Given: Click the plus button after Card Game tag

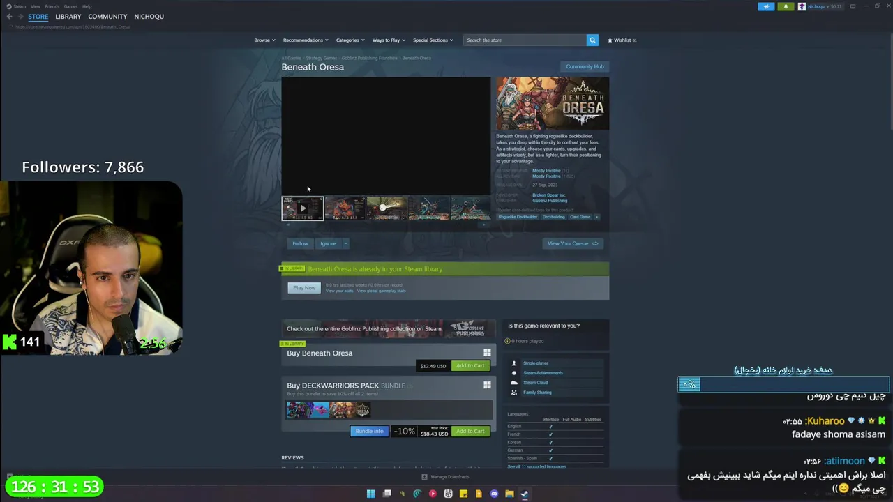Looking at the screenshot, I should coord(596,217).
